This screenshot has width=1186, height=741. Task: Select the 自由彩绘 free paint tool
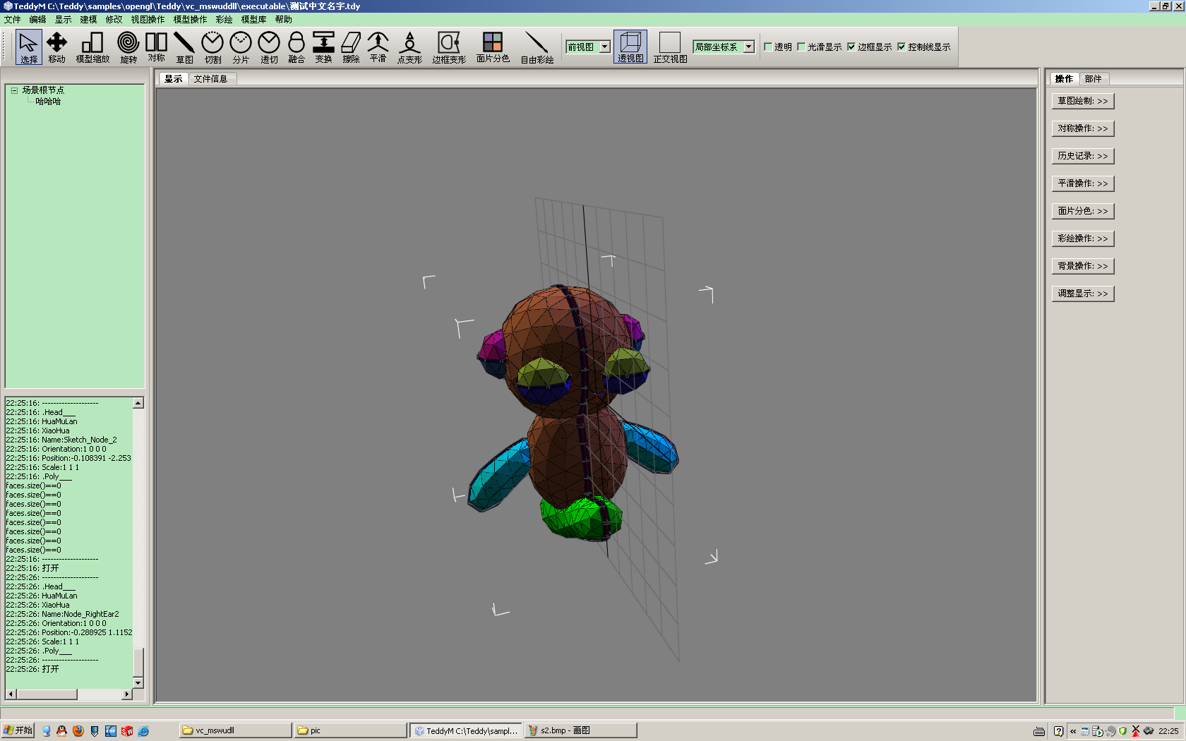[537, 47]
